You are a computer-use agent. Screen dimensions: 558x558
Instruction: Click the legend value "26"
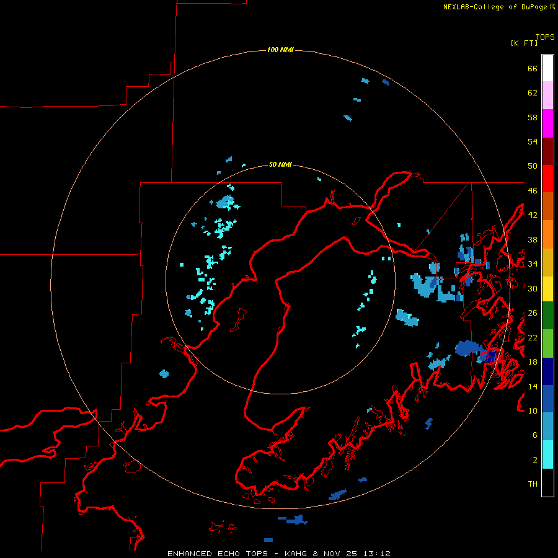pos(533,313)
